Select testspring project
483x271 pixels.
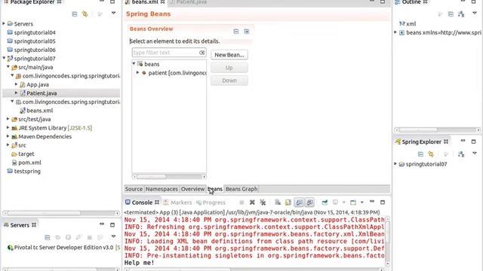point(23,171)
